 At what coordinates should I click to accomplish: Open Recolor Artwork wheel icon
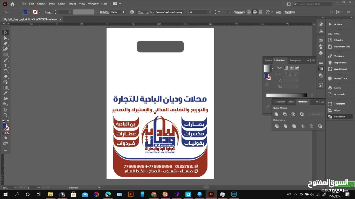pyautogui.click(x=132, y=12)
